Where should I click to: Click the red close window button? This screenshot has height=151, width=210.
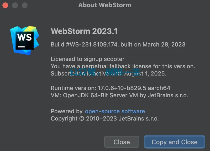pos(6,5)
